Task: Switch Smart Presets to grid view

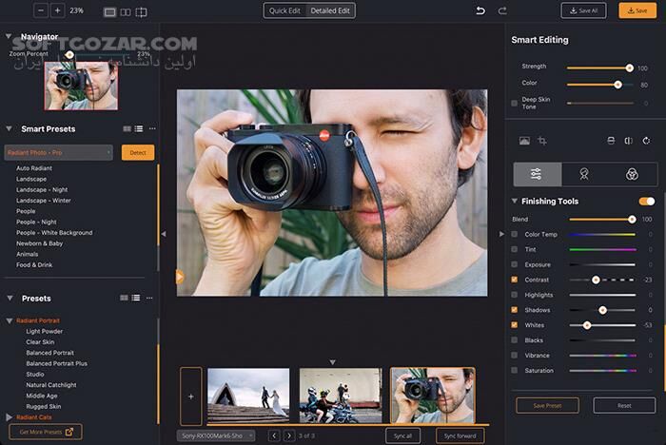Action: pos(127,128)
